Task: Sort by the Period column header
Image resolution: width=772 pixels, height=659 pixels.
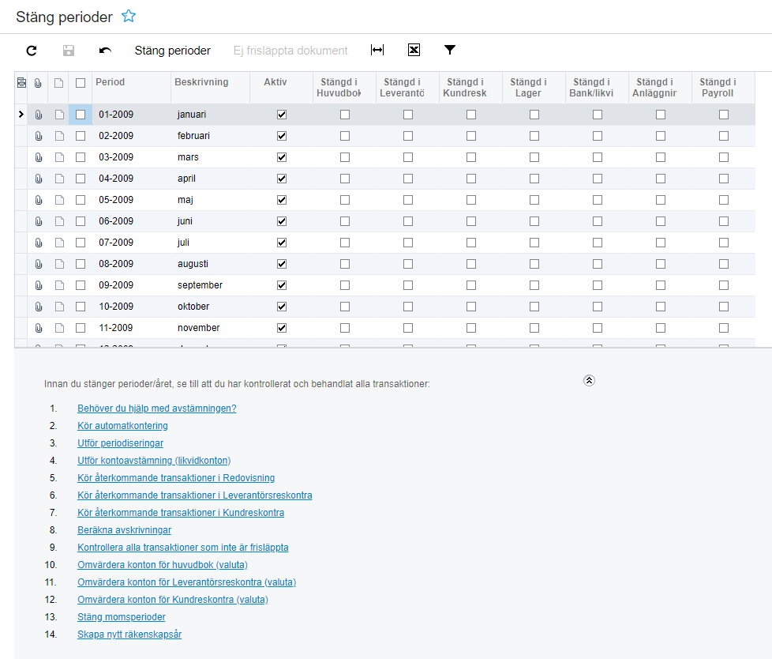Action: 111,82
